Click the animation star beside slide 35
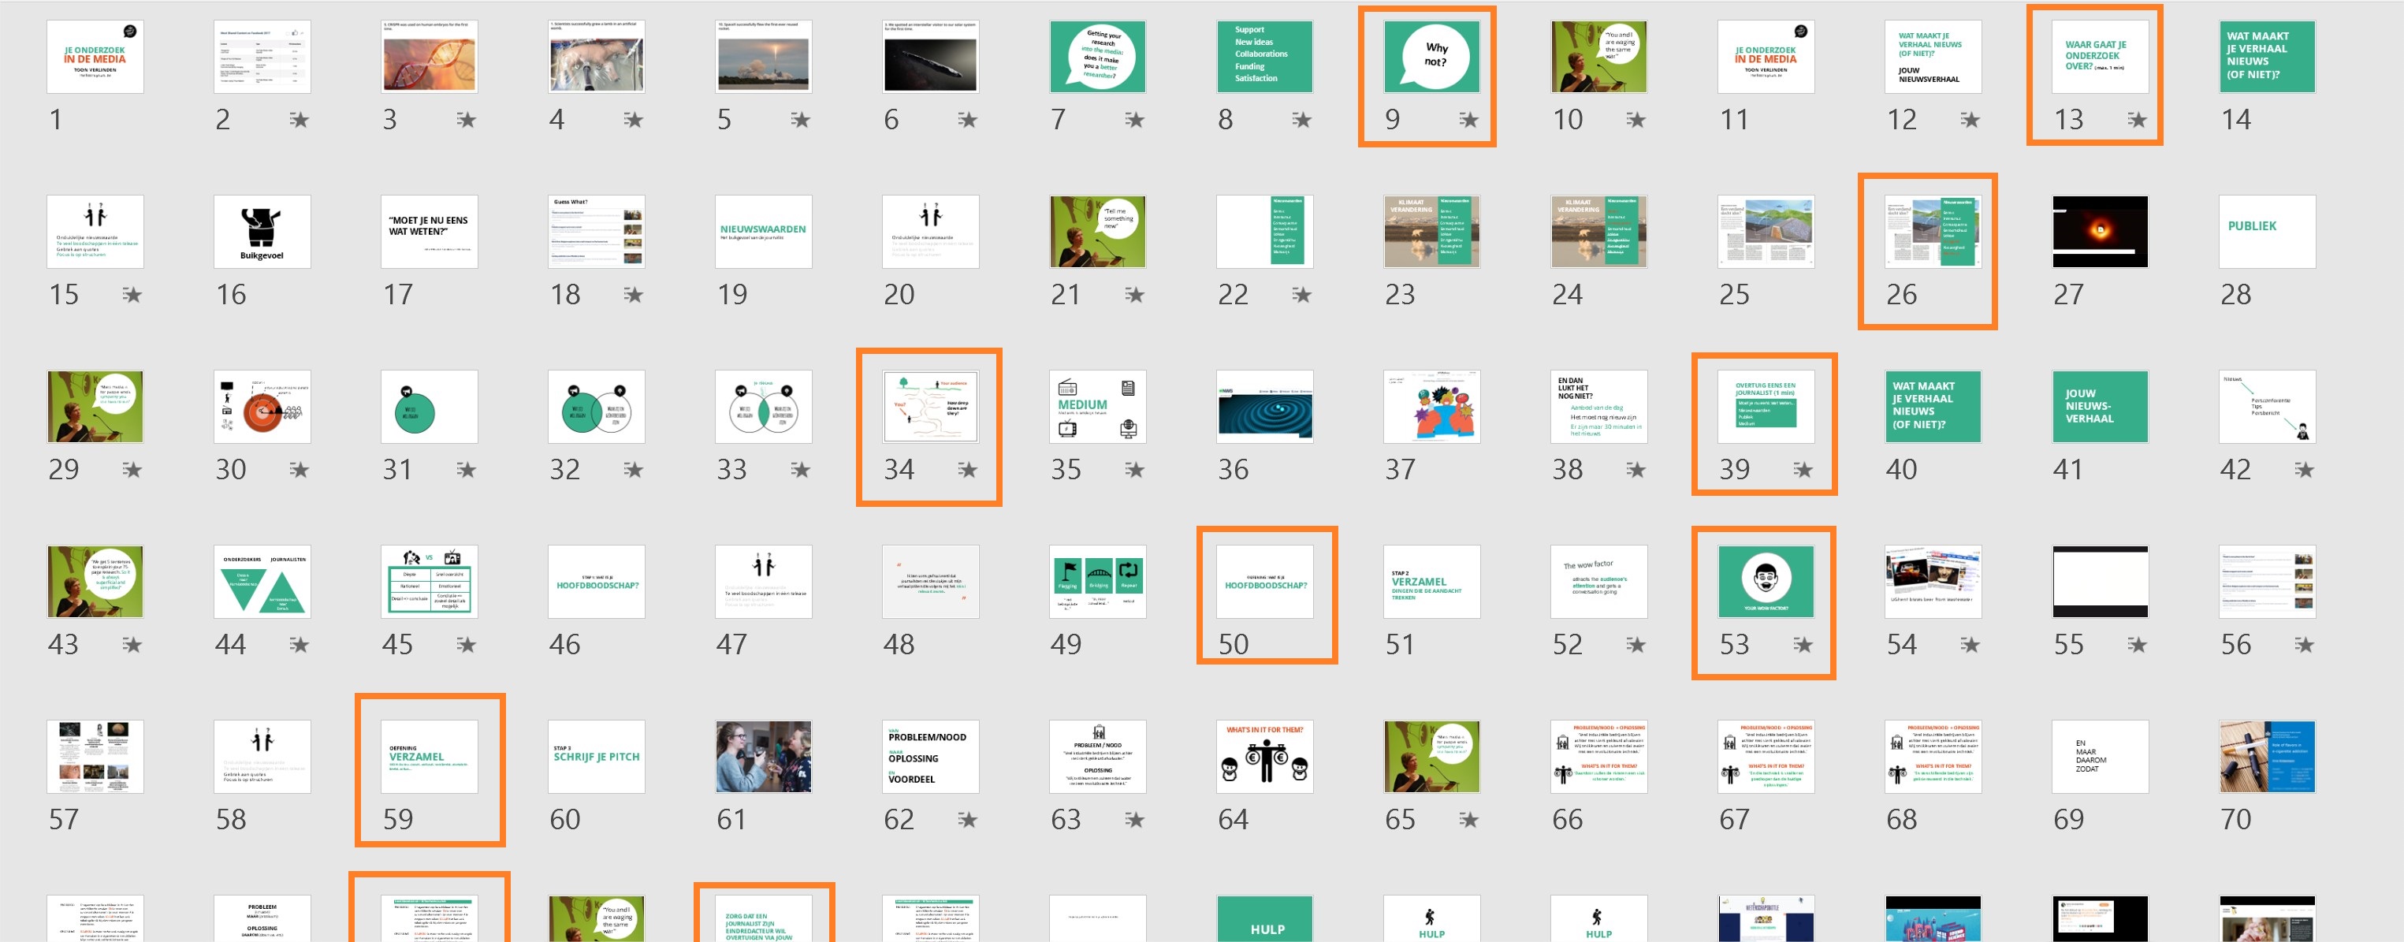Viewport: 2404px width, 942px height. pos(1134,470)
